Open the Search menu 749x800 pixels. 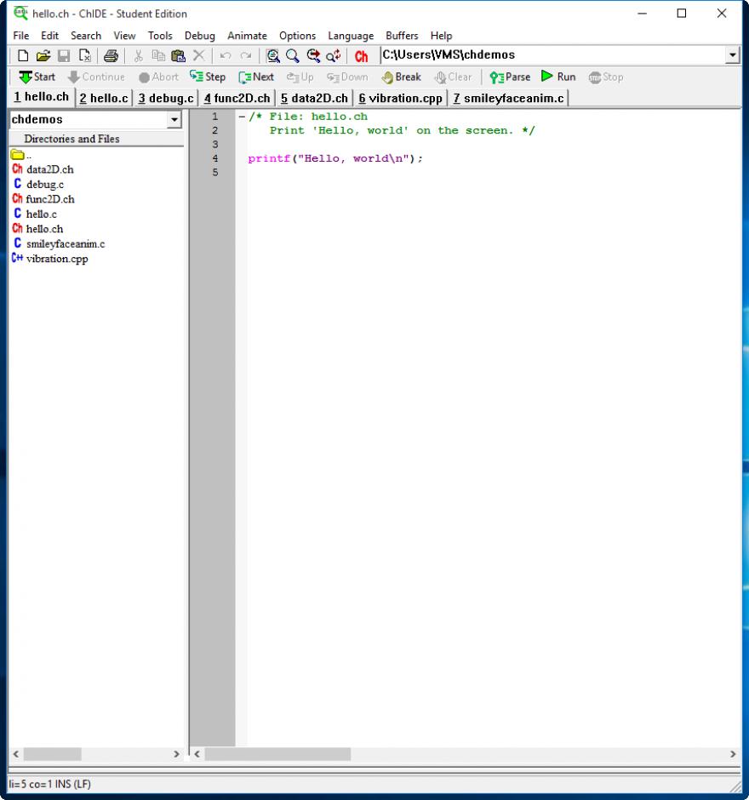click(86, 36)
